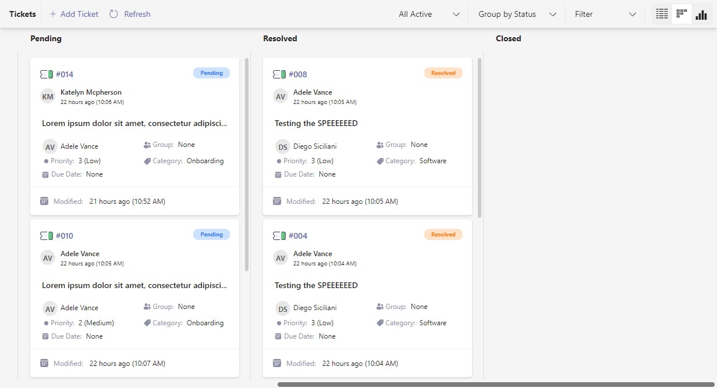
Task: Click Katelyn Mcpherson's KM avatar
Action: click(48, 96)
